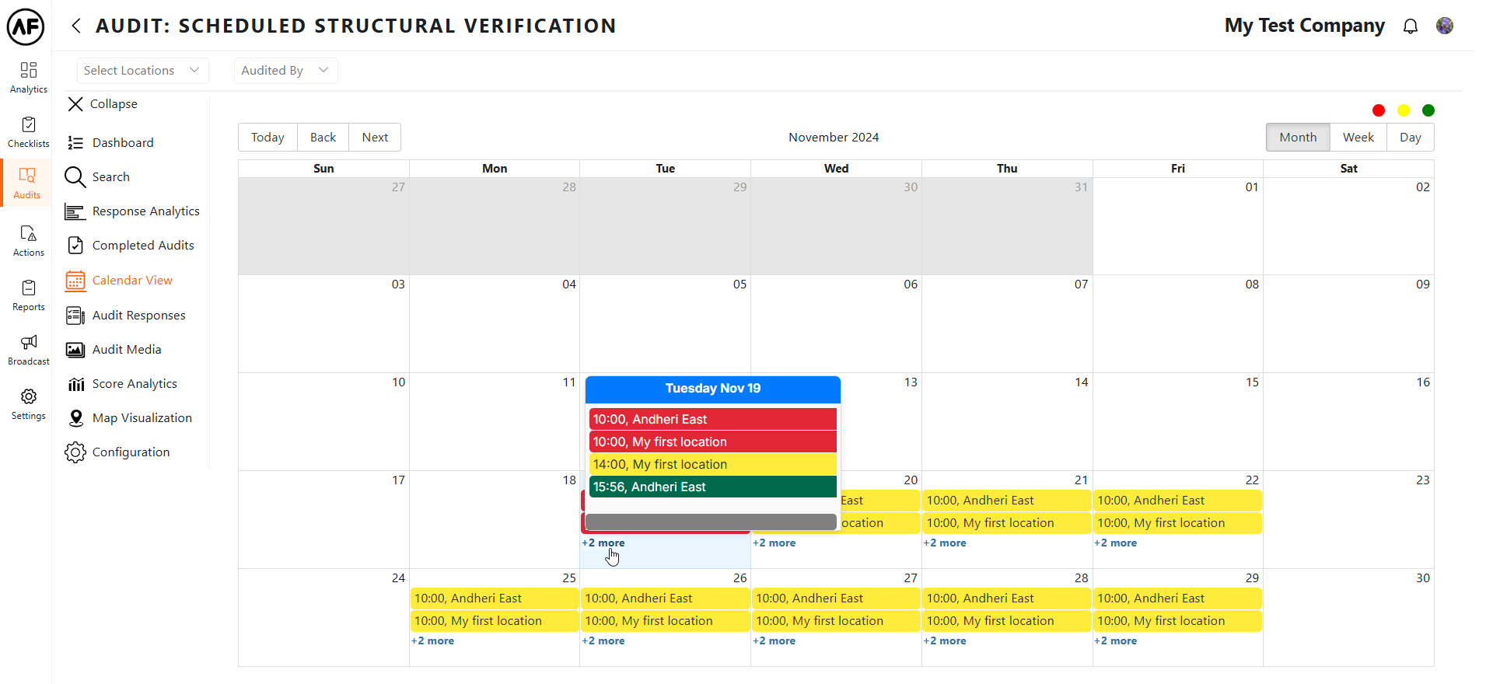Click the Today button

(267, 138)
